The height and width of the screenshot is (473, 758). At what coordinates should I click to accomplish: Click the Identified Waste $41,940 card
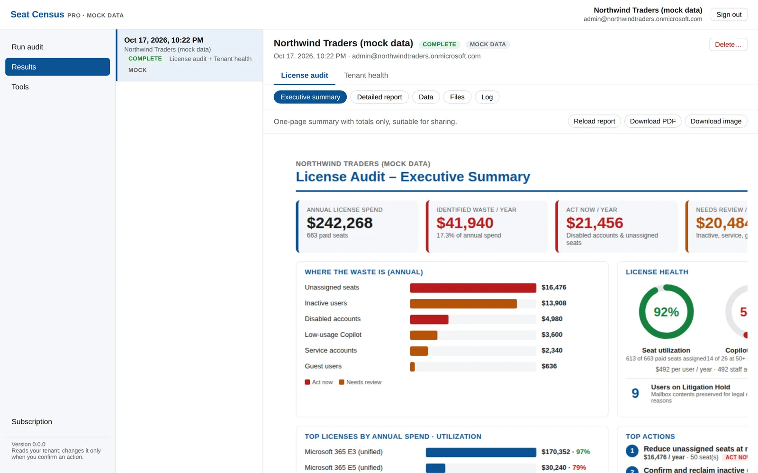tap(487, 226)
